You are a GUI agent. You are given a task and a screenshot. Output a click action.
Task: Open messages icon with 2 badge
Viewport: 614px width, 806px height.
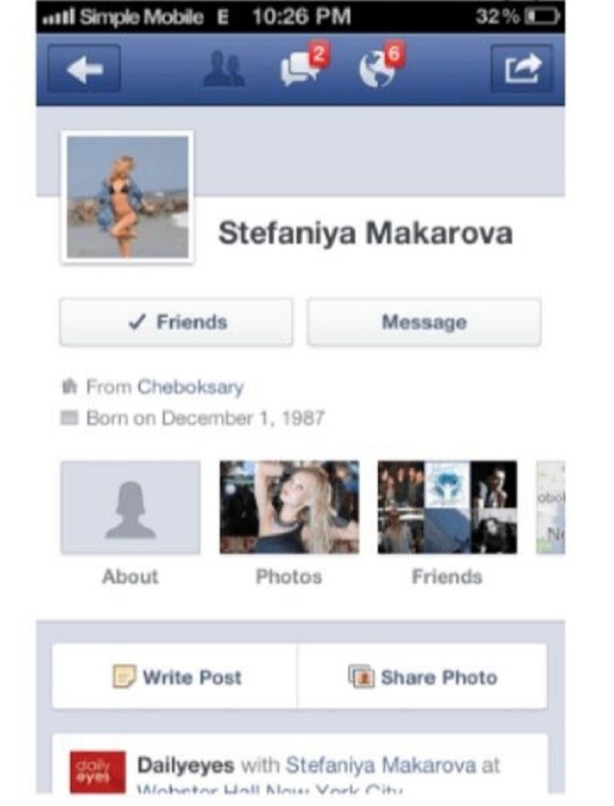(303, 67)
